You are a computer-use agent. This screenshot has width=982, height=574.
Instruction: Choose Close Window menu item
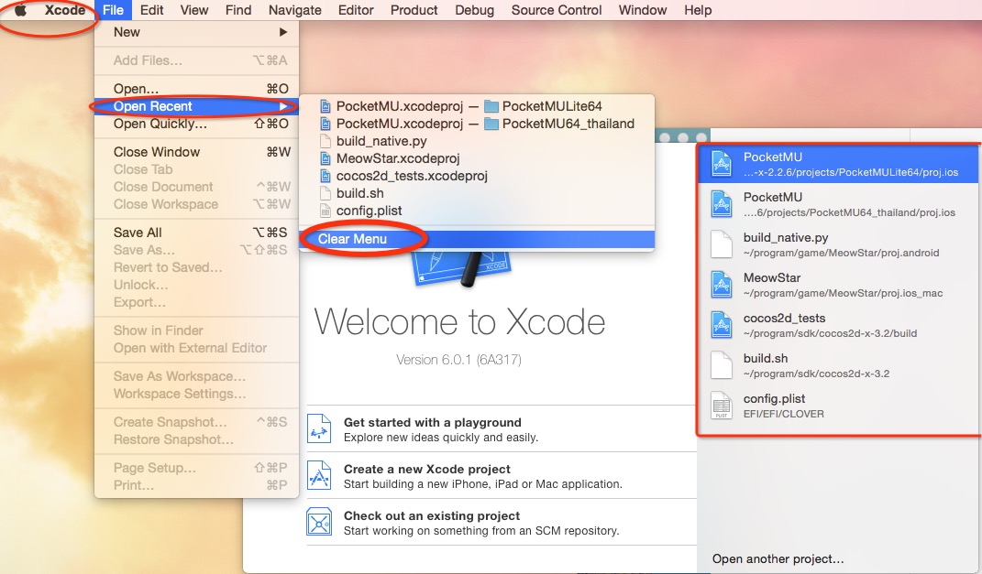[x=196, y=152]
